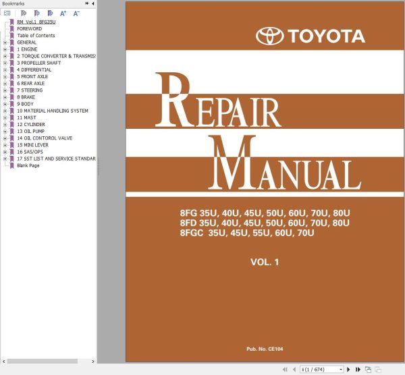The height and width of the screenshot is (375, 405).
Task: Expand the 6 REAR AXLE bookmark
Action: click(5, 84)
